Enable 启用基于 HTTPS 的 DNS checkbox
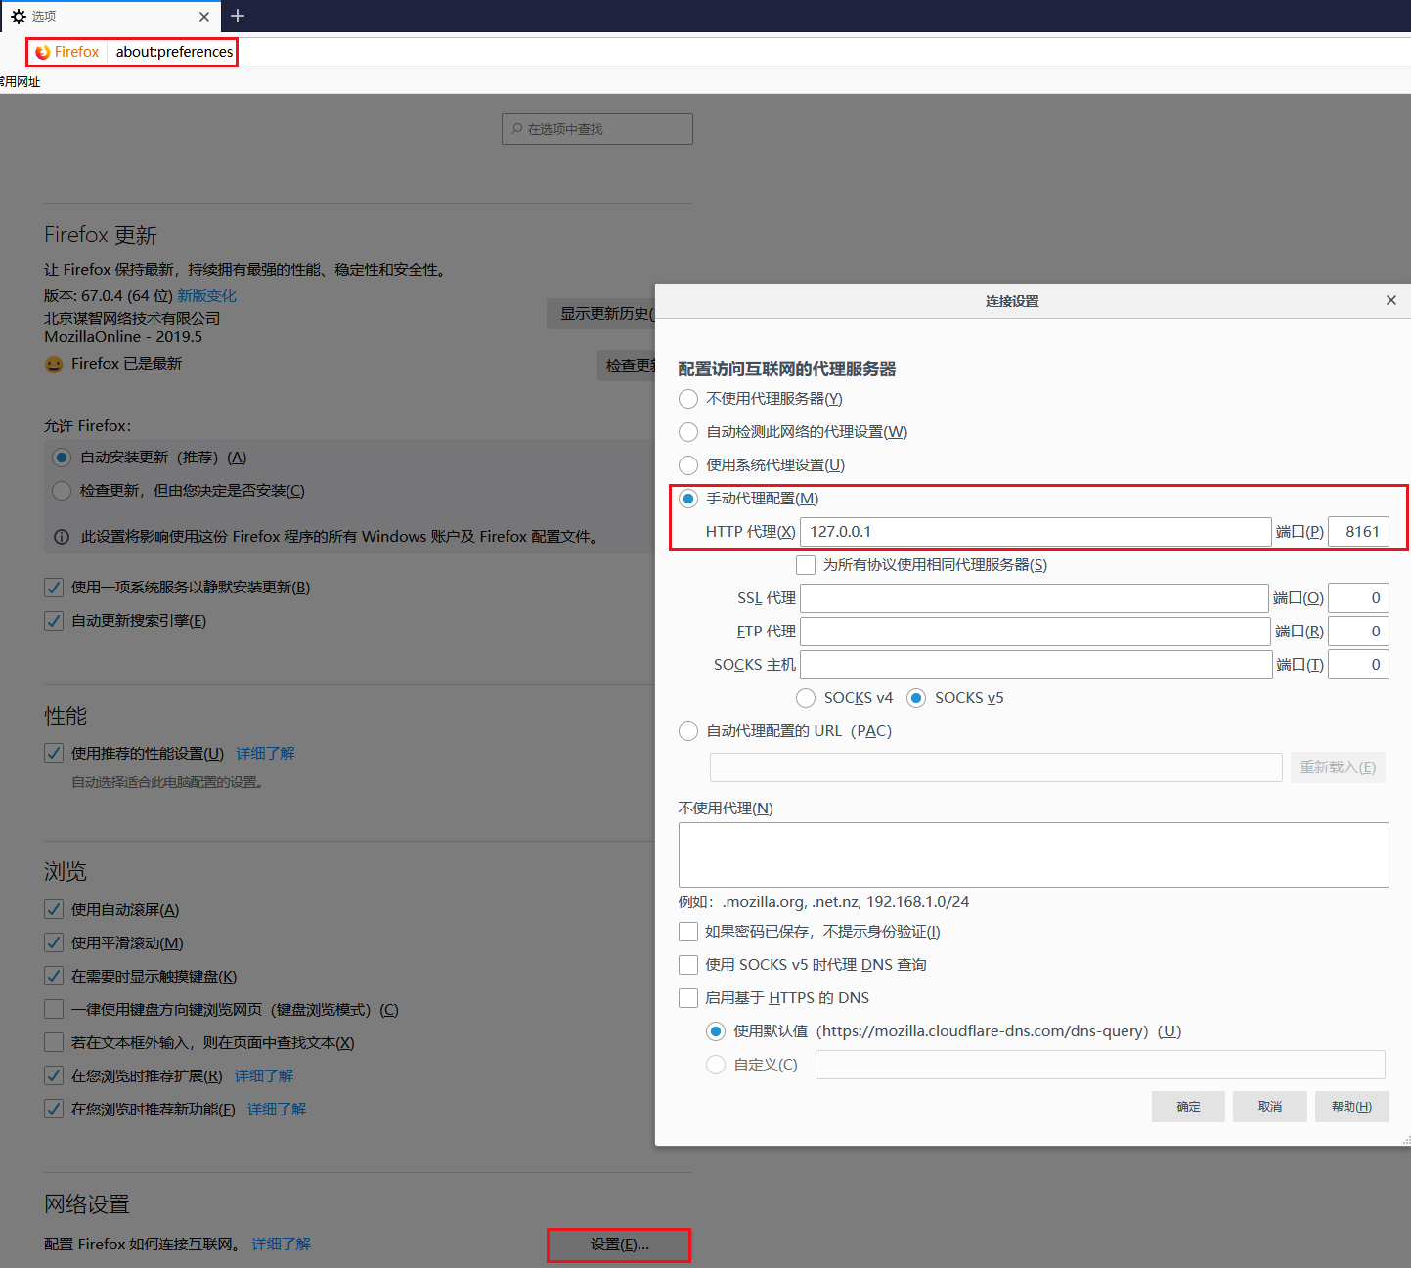 coord(688,998)
